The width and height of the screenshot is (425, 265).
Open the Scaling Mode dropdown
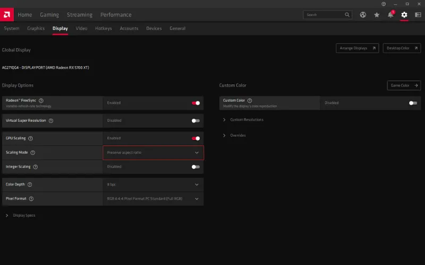(153, 153)
